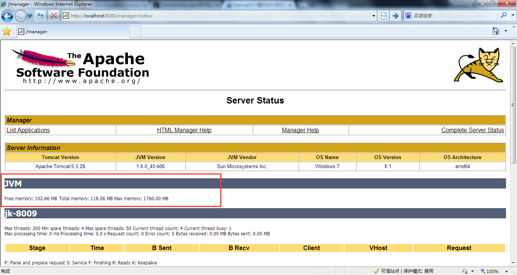Click the search magnifier icon
The height and width of the screenshot is (275, 517).
[x=503, y=15]
